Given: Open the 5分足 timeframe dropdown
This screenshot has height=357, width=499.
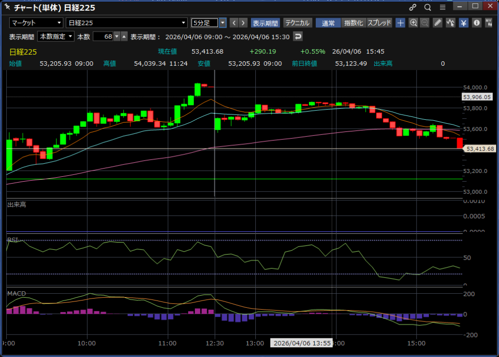Looking at the screenshot, I should pyautogui.click(x=223, y=23).
